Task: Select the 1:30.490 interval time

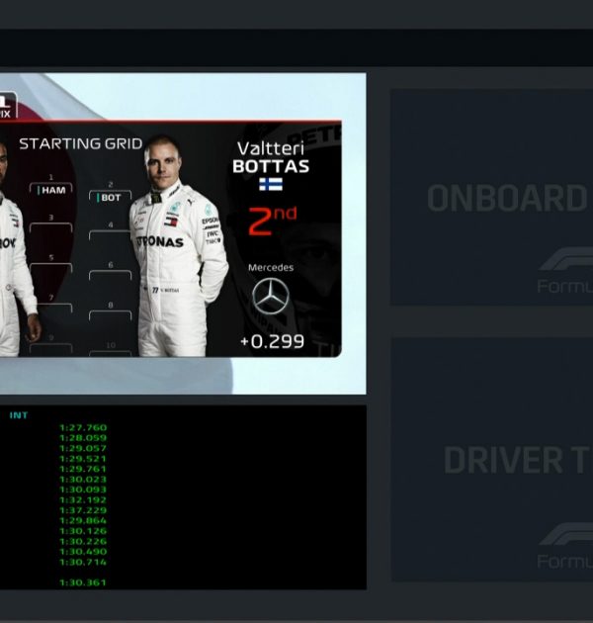Action: [83, 552]
